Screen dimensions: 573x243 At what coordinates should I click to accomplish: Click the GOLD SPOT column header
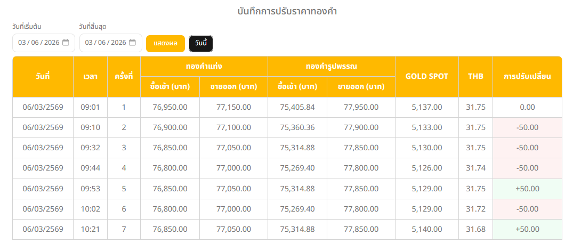tap(426, 76)
